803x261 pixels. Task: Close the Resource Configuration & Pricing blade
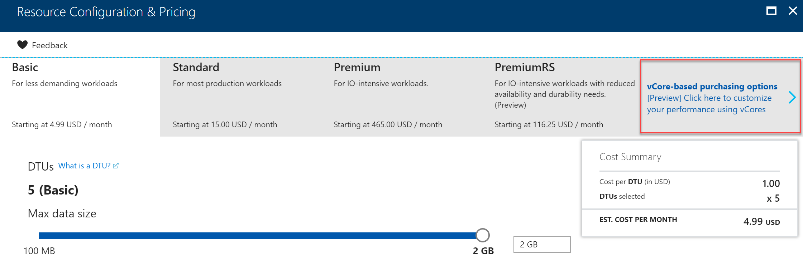coord(793,11)
